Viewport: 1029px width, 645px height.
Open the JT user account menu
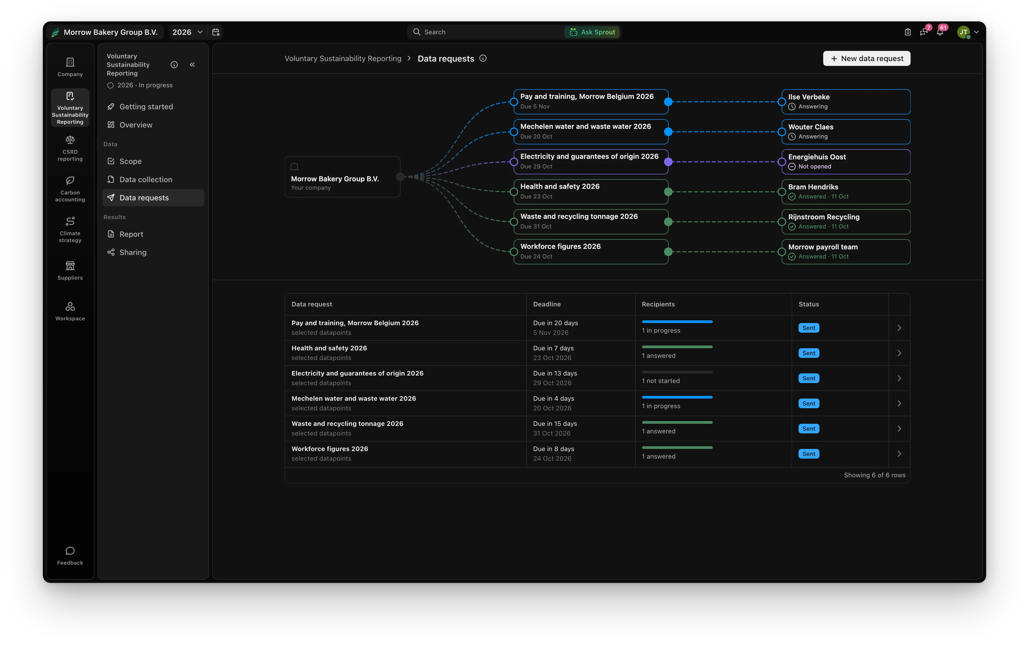pyautogui.click(x=968, y=32)
